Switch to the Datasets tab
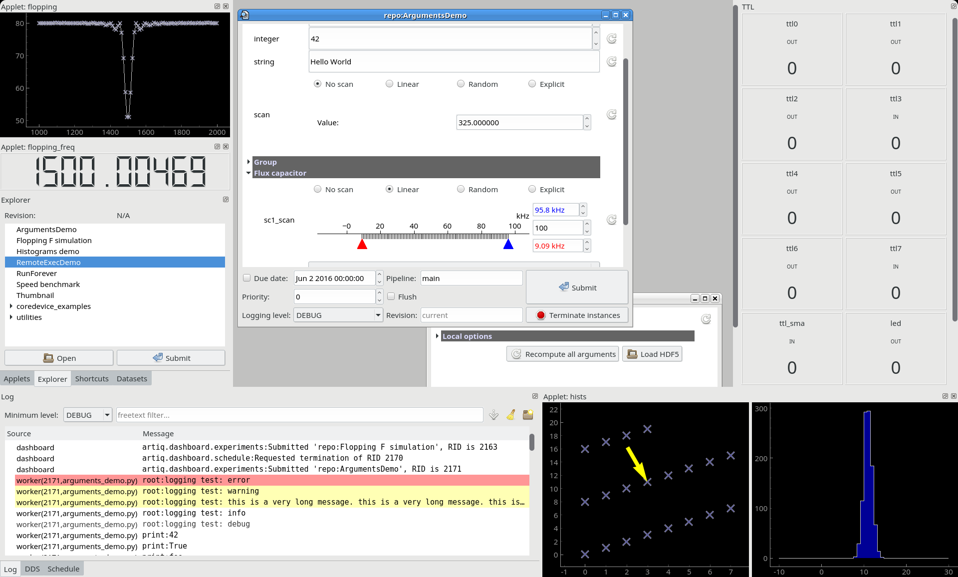The width and height of the screenshot is (958, 577). coord(132,378)
